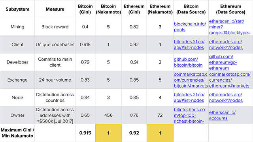This screenshot has height=142, width=253.
Task: Select the Bitcoin Owner Nakamoto value 456
Action: pos(108,115)
